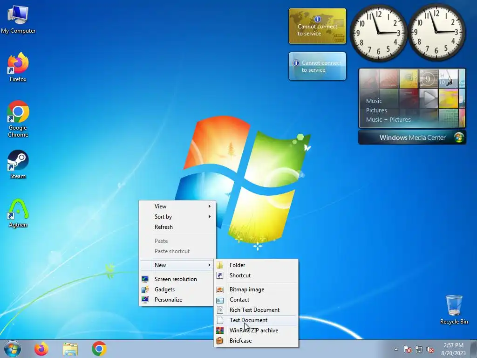Click the Briefcase icon in submenu
The height and width of the screenshot is (358, 477).
pyautogui.click(x=220, y=341)
